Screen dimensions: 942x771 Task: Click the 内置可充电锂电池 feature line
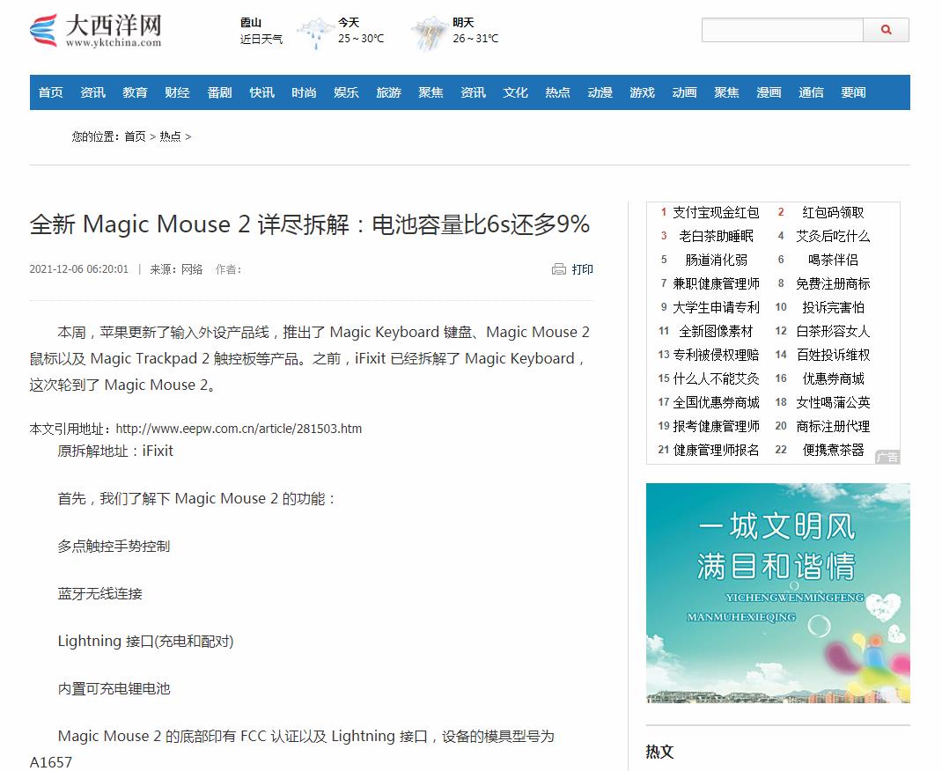click(114, 689)
